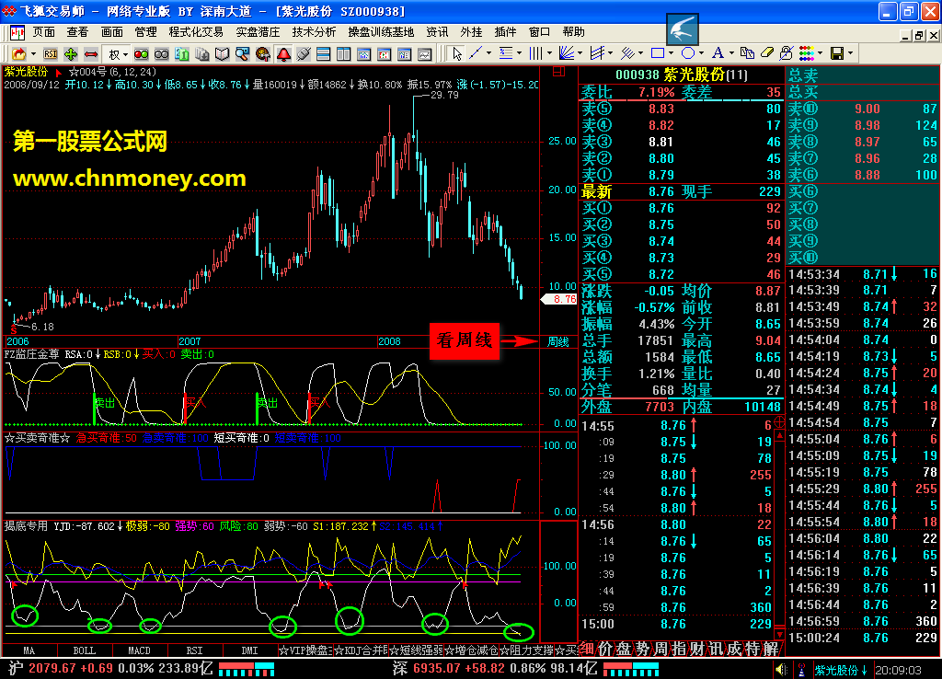
Task: Switch to the MACD indicator tab
Action: coord(140,650)
